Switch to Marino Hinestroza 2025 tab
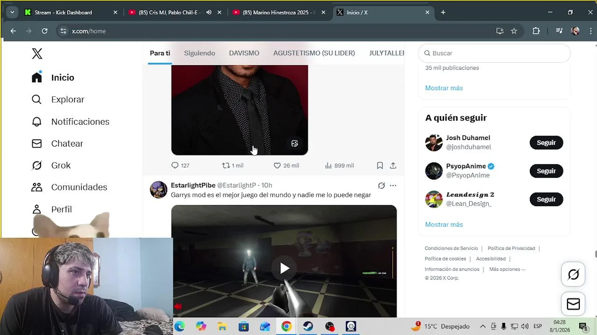 (279, 13)
